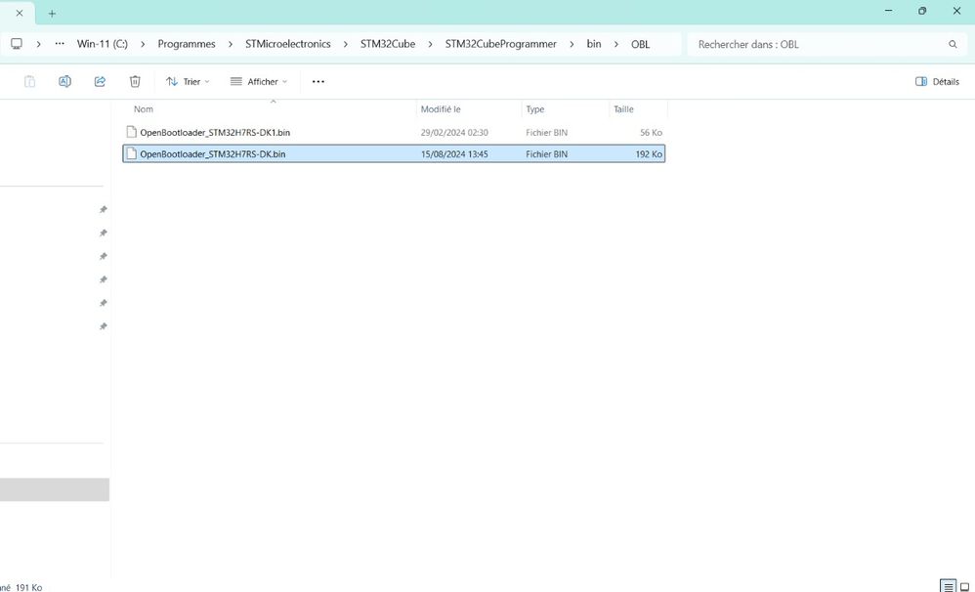This screenshot has height=592, width=975.
Task: Open the Trier sort dropdown
Action: click(188, 81)
